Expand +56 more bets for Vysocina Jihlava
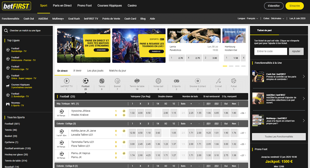The width and height of the screenshot is (310, 168). (243, 113)
